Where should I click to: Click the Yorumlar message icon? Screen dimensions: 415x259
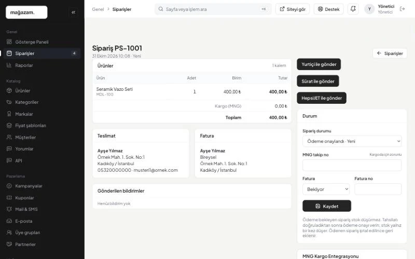point(9,149)
